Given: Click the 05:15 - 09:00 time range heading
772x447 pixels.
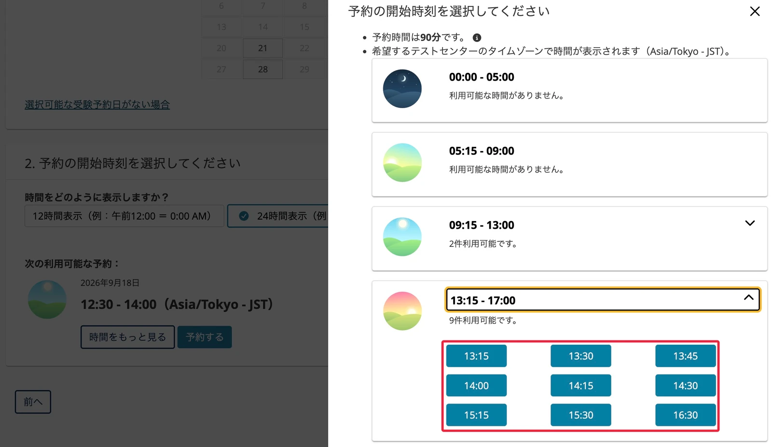Looking at the screenshot, I should click(482, 151).
